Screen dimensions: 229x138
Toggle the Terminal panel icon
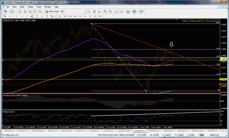tap(35, 11)
